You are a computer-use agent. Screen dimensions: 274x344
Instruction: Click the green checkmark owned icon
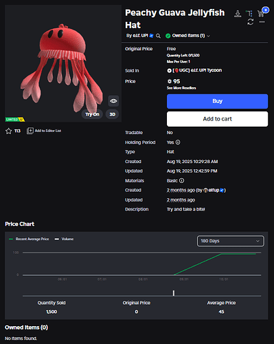point(168,36)
